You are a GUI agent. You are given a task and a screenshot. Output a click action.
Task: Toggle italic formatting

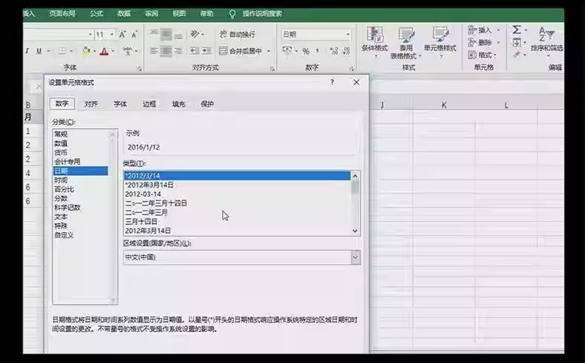click(x=27, y=51)
